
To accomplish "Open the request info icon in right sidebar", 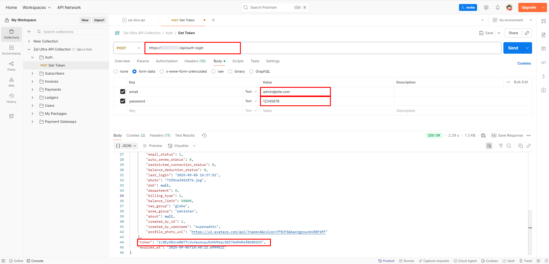I will coord(544,90).
